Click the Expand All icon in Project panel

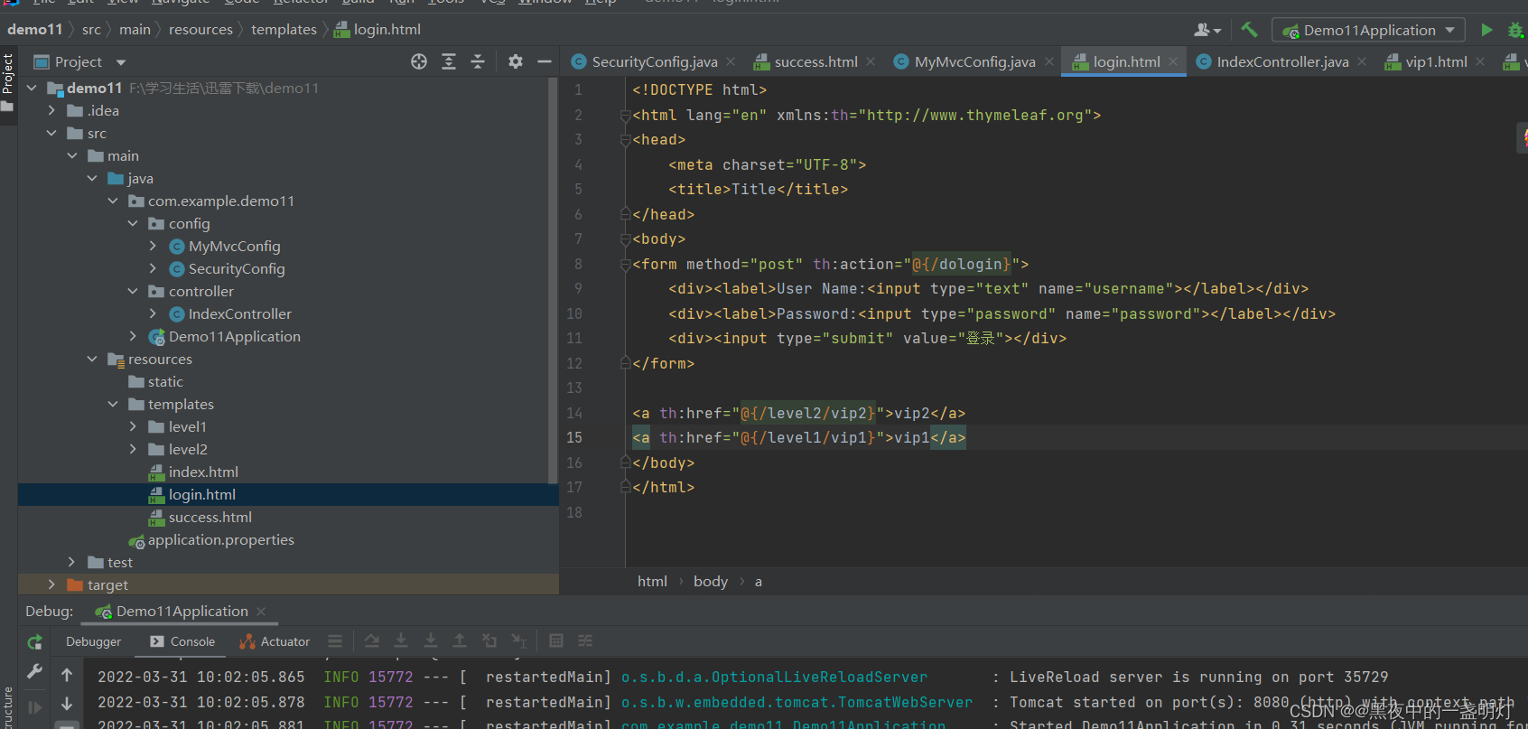click(x=449, y=61)
